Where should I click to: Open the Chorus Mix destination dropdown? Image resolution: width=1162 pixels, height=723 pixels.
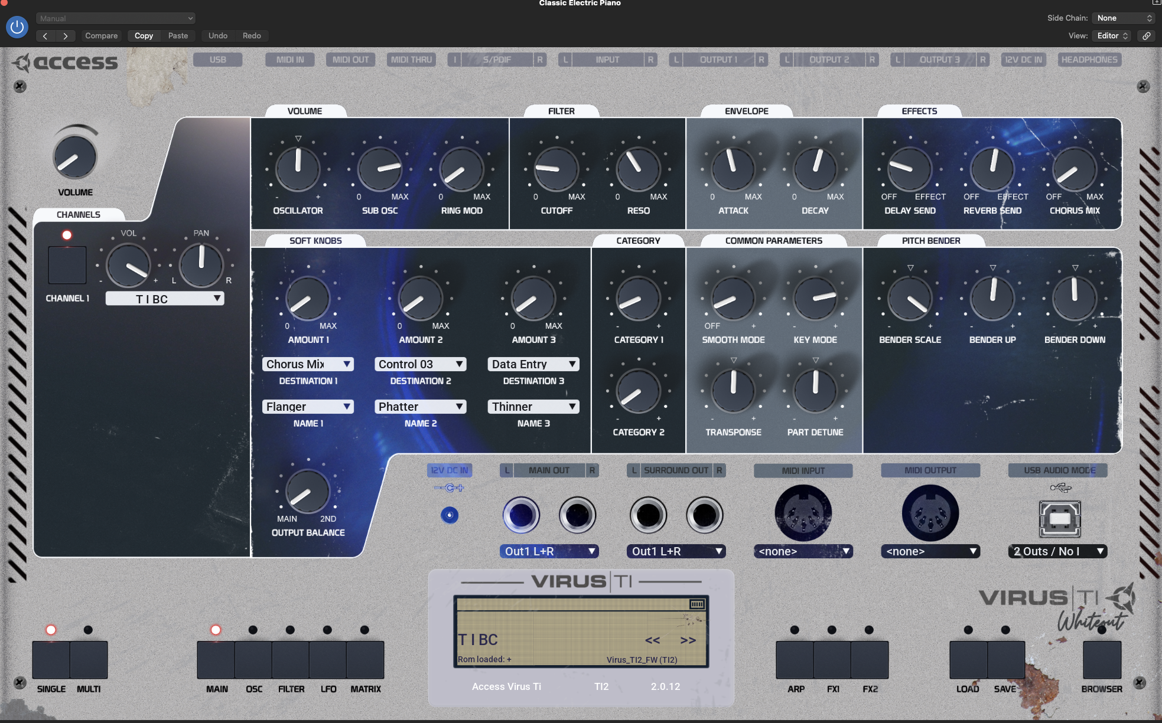308,364
